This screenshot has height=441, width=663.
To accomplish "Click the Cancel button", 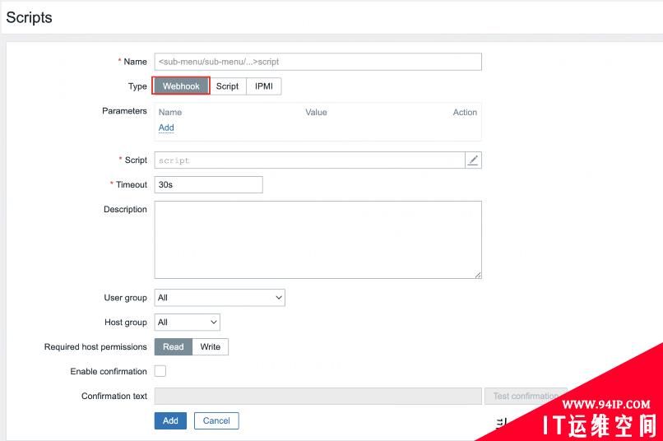I will point(216,420).
